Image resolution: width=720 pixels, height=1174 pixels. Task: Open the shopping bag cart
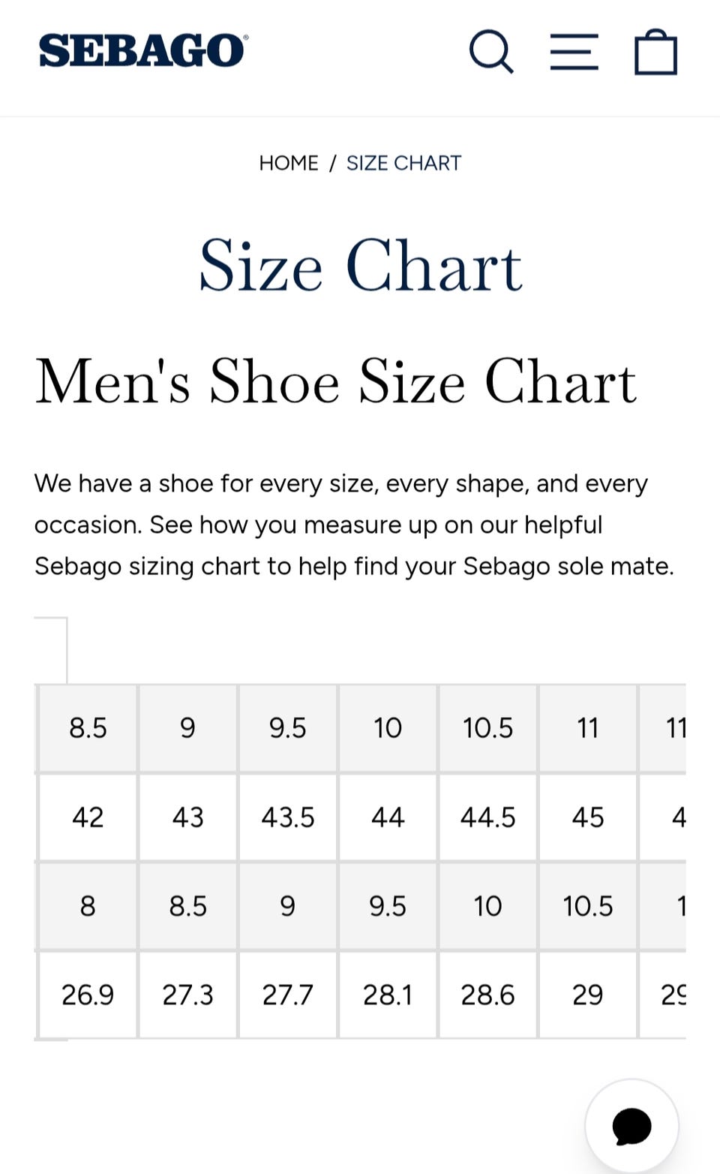click(655, 52)
